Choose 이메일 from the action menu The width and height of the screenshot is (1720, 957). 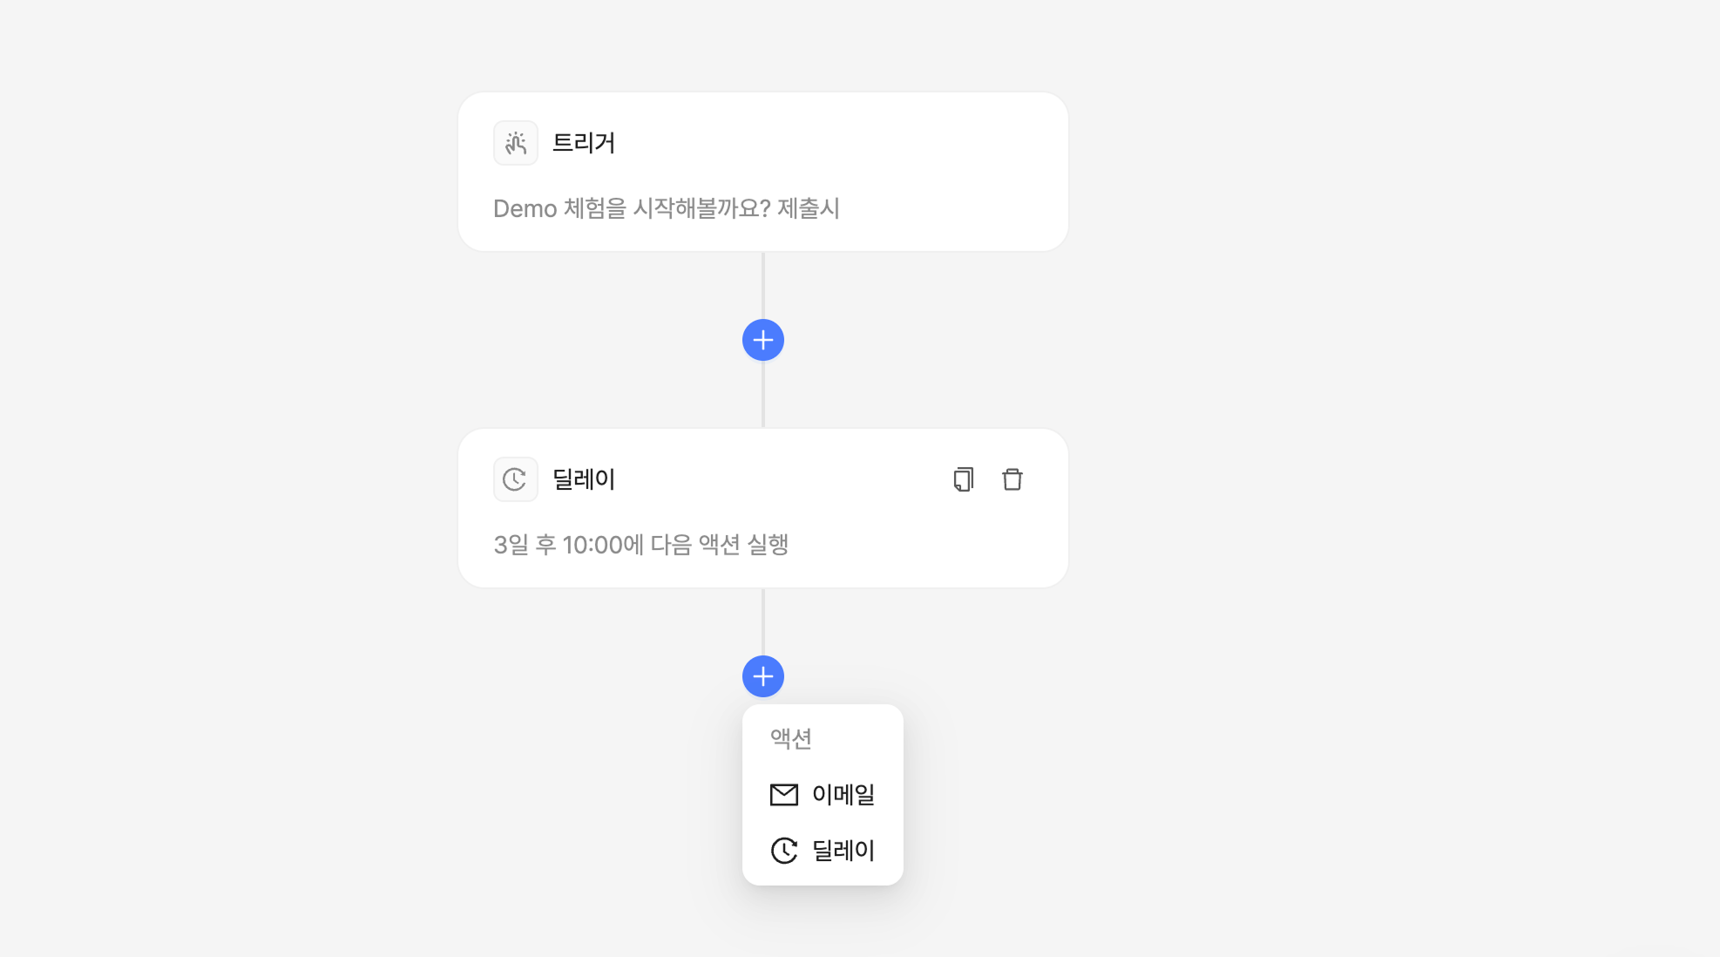[x=823, y=795]
